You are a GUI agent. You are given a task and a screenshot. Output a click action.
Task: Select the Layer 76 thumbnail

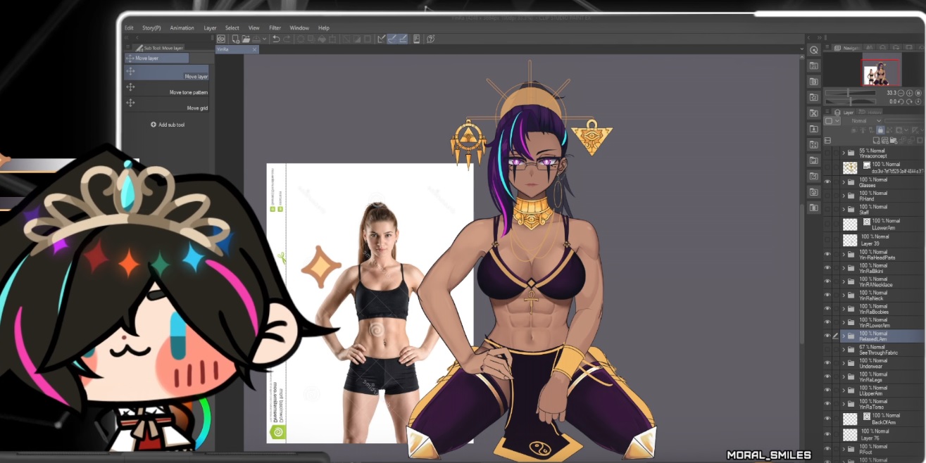850,434
